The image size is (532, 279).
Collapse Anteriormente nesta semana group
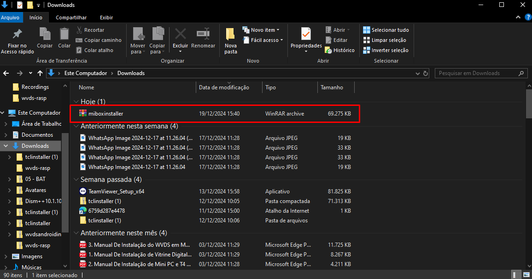click(76, 126)
